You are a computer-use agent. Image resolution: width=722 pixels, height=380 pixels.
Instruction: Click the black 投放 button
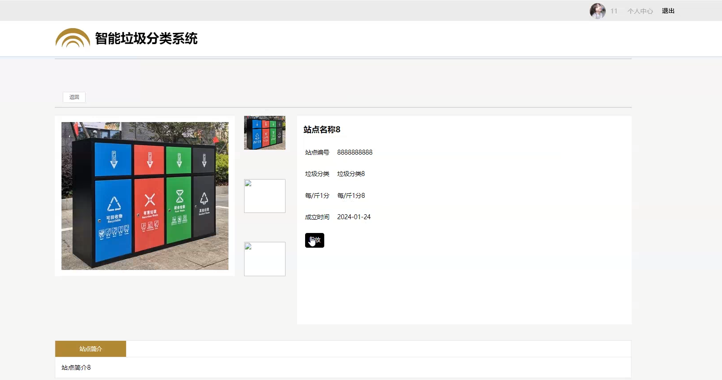tap(314, 240)
